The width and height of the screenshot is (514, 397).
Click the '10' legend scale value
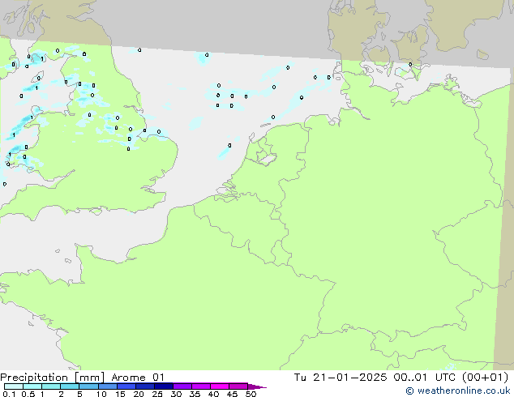click(101, 394)
